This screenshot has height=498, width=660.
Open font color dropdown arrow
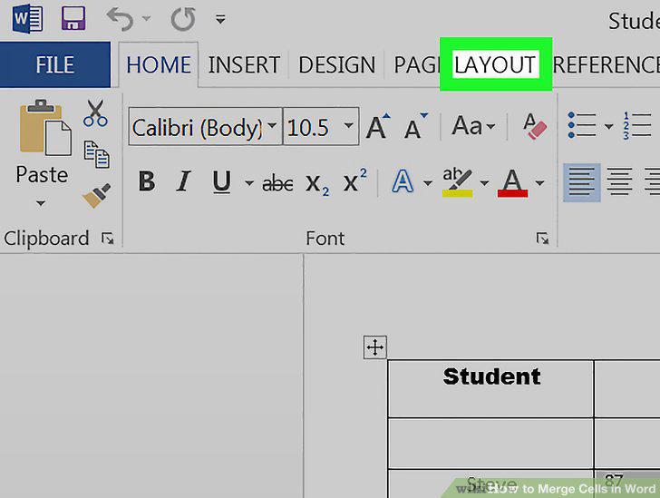coord(539,183)
